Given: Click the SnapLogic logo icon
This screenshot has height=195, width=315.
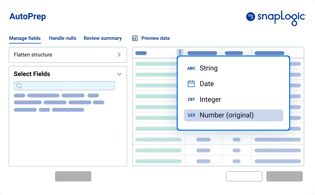Looking at the screenshot, I should click(x=251, y=17).
